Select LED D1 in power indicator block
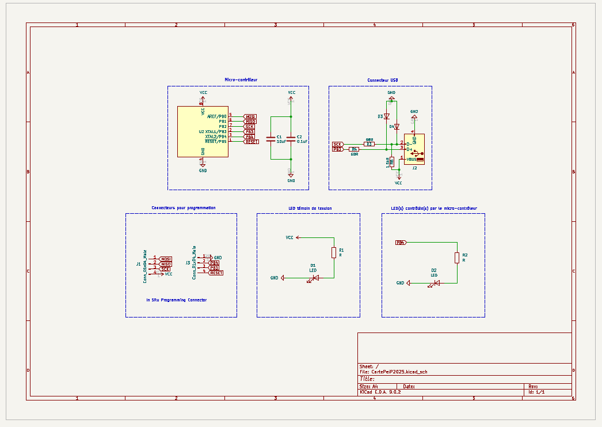The image size is (602, 427). (x=314, y=278)
